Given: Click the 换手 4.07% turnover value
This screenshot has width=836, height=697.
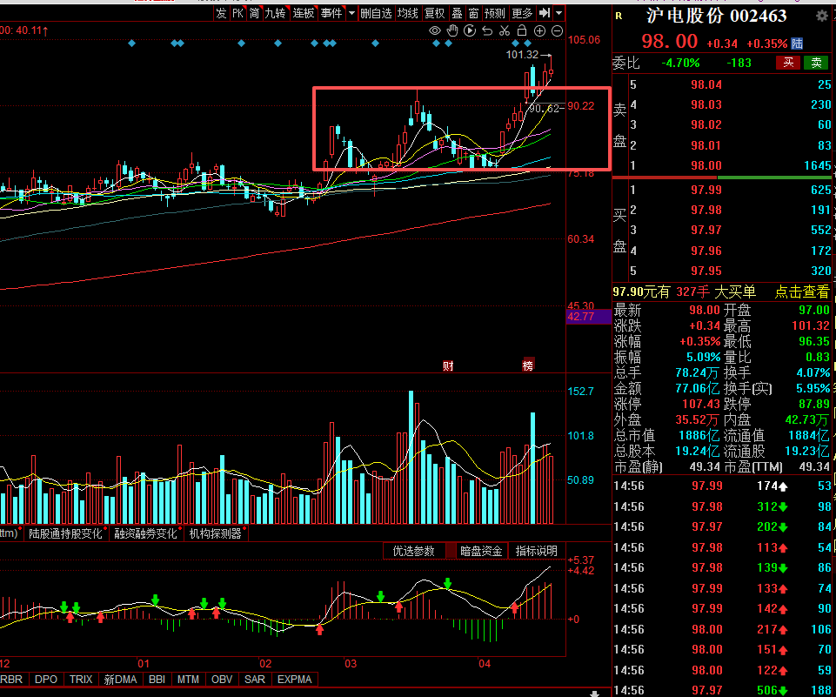Looking at the screenshot, I should (813, 372).
